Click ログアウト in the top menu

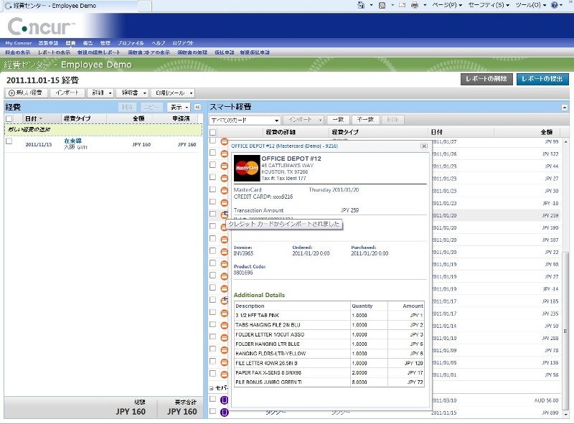coord(183,43)
